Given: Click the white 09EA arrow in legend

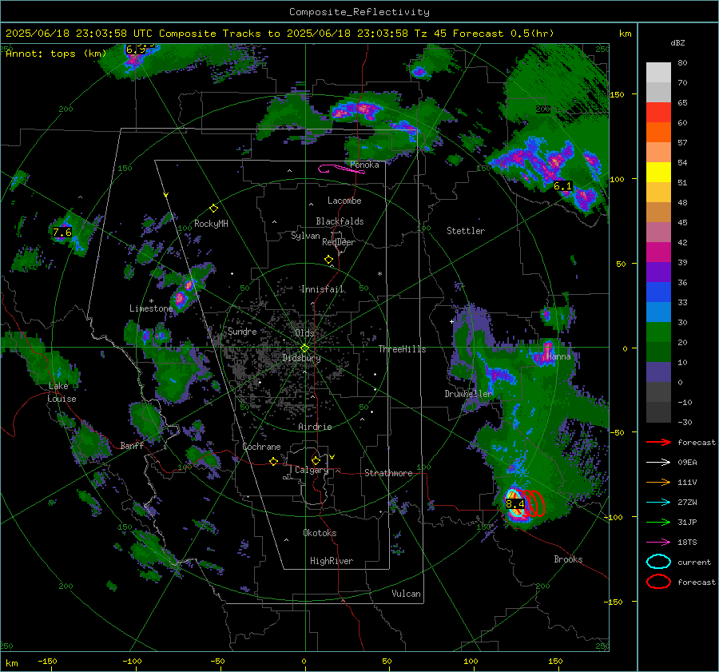Looking at the screenshot, I should (x=658, y=463).
